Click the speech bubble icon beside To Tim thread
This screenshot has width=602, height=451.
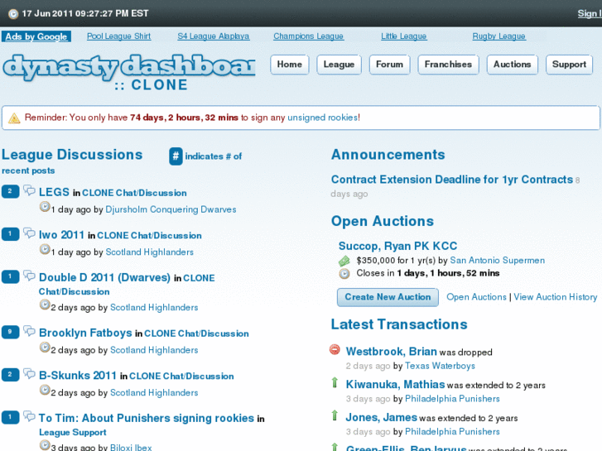[29, 415]
